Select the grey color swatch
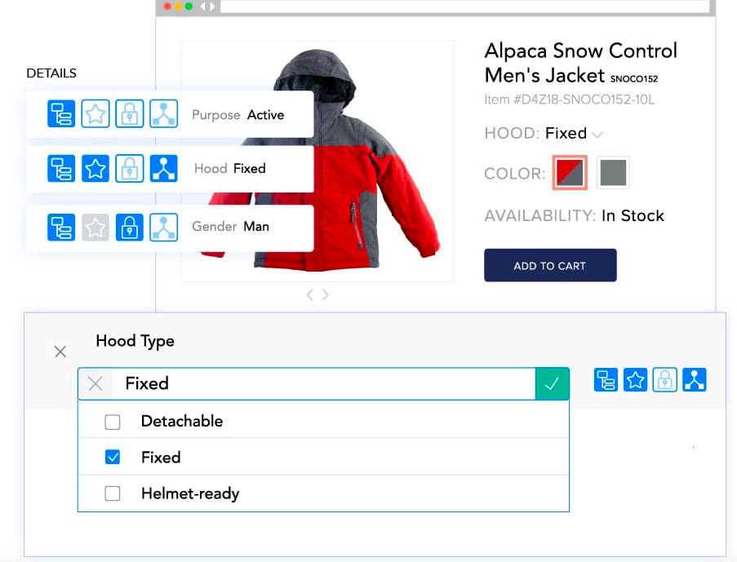This screenshot has width=737, height=562. (x=614, y=172)
